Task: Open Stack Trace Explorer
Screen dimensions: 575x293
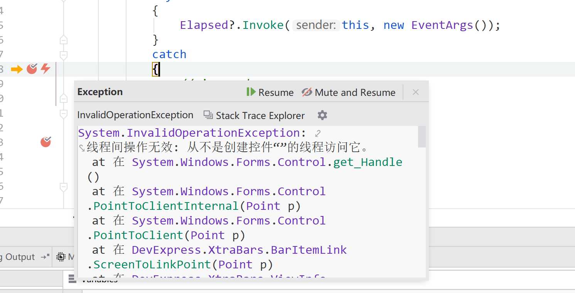Action: [254, 116]
